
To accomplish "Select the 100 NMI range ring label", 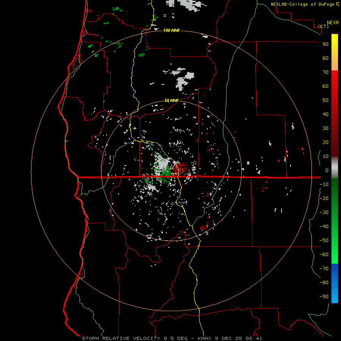I will (x=171, y=30).
